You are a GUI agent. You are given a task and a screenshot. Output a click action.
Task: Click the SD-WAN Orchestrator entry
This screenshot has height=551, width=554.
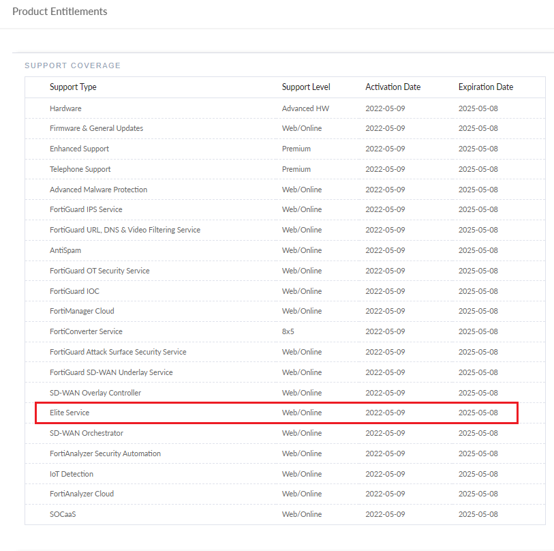coord(87,433)
